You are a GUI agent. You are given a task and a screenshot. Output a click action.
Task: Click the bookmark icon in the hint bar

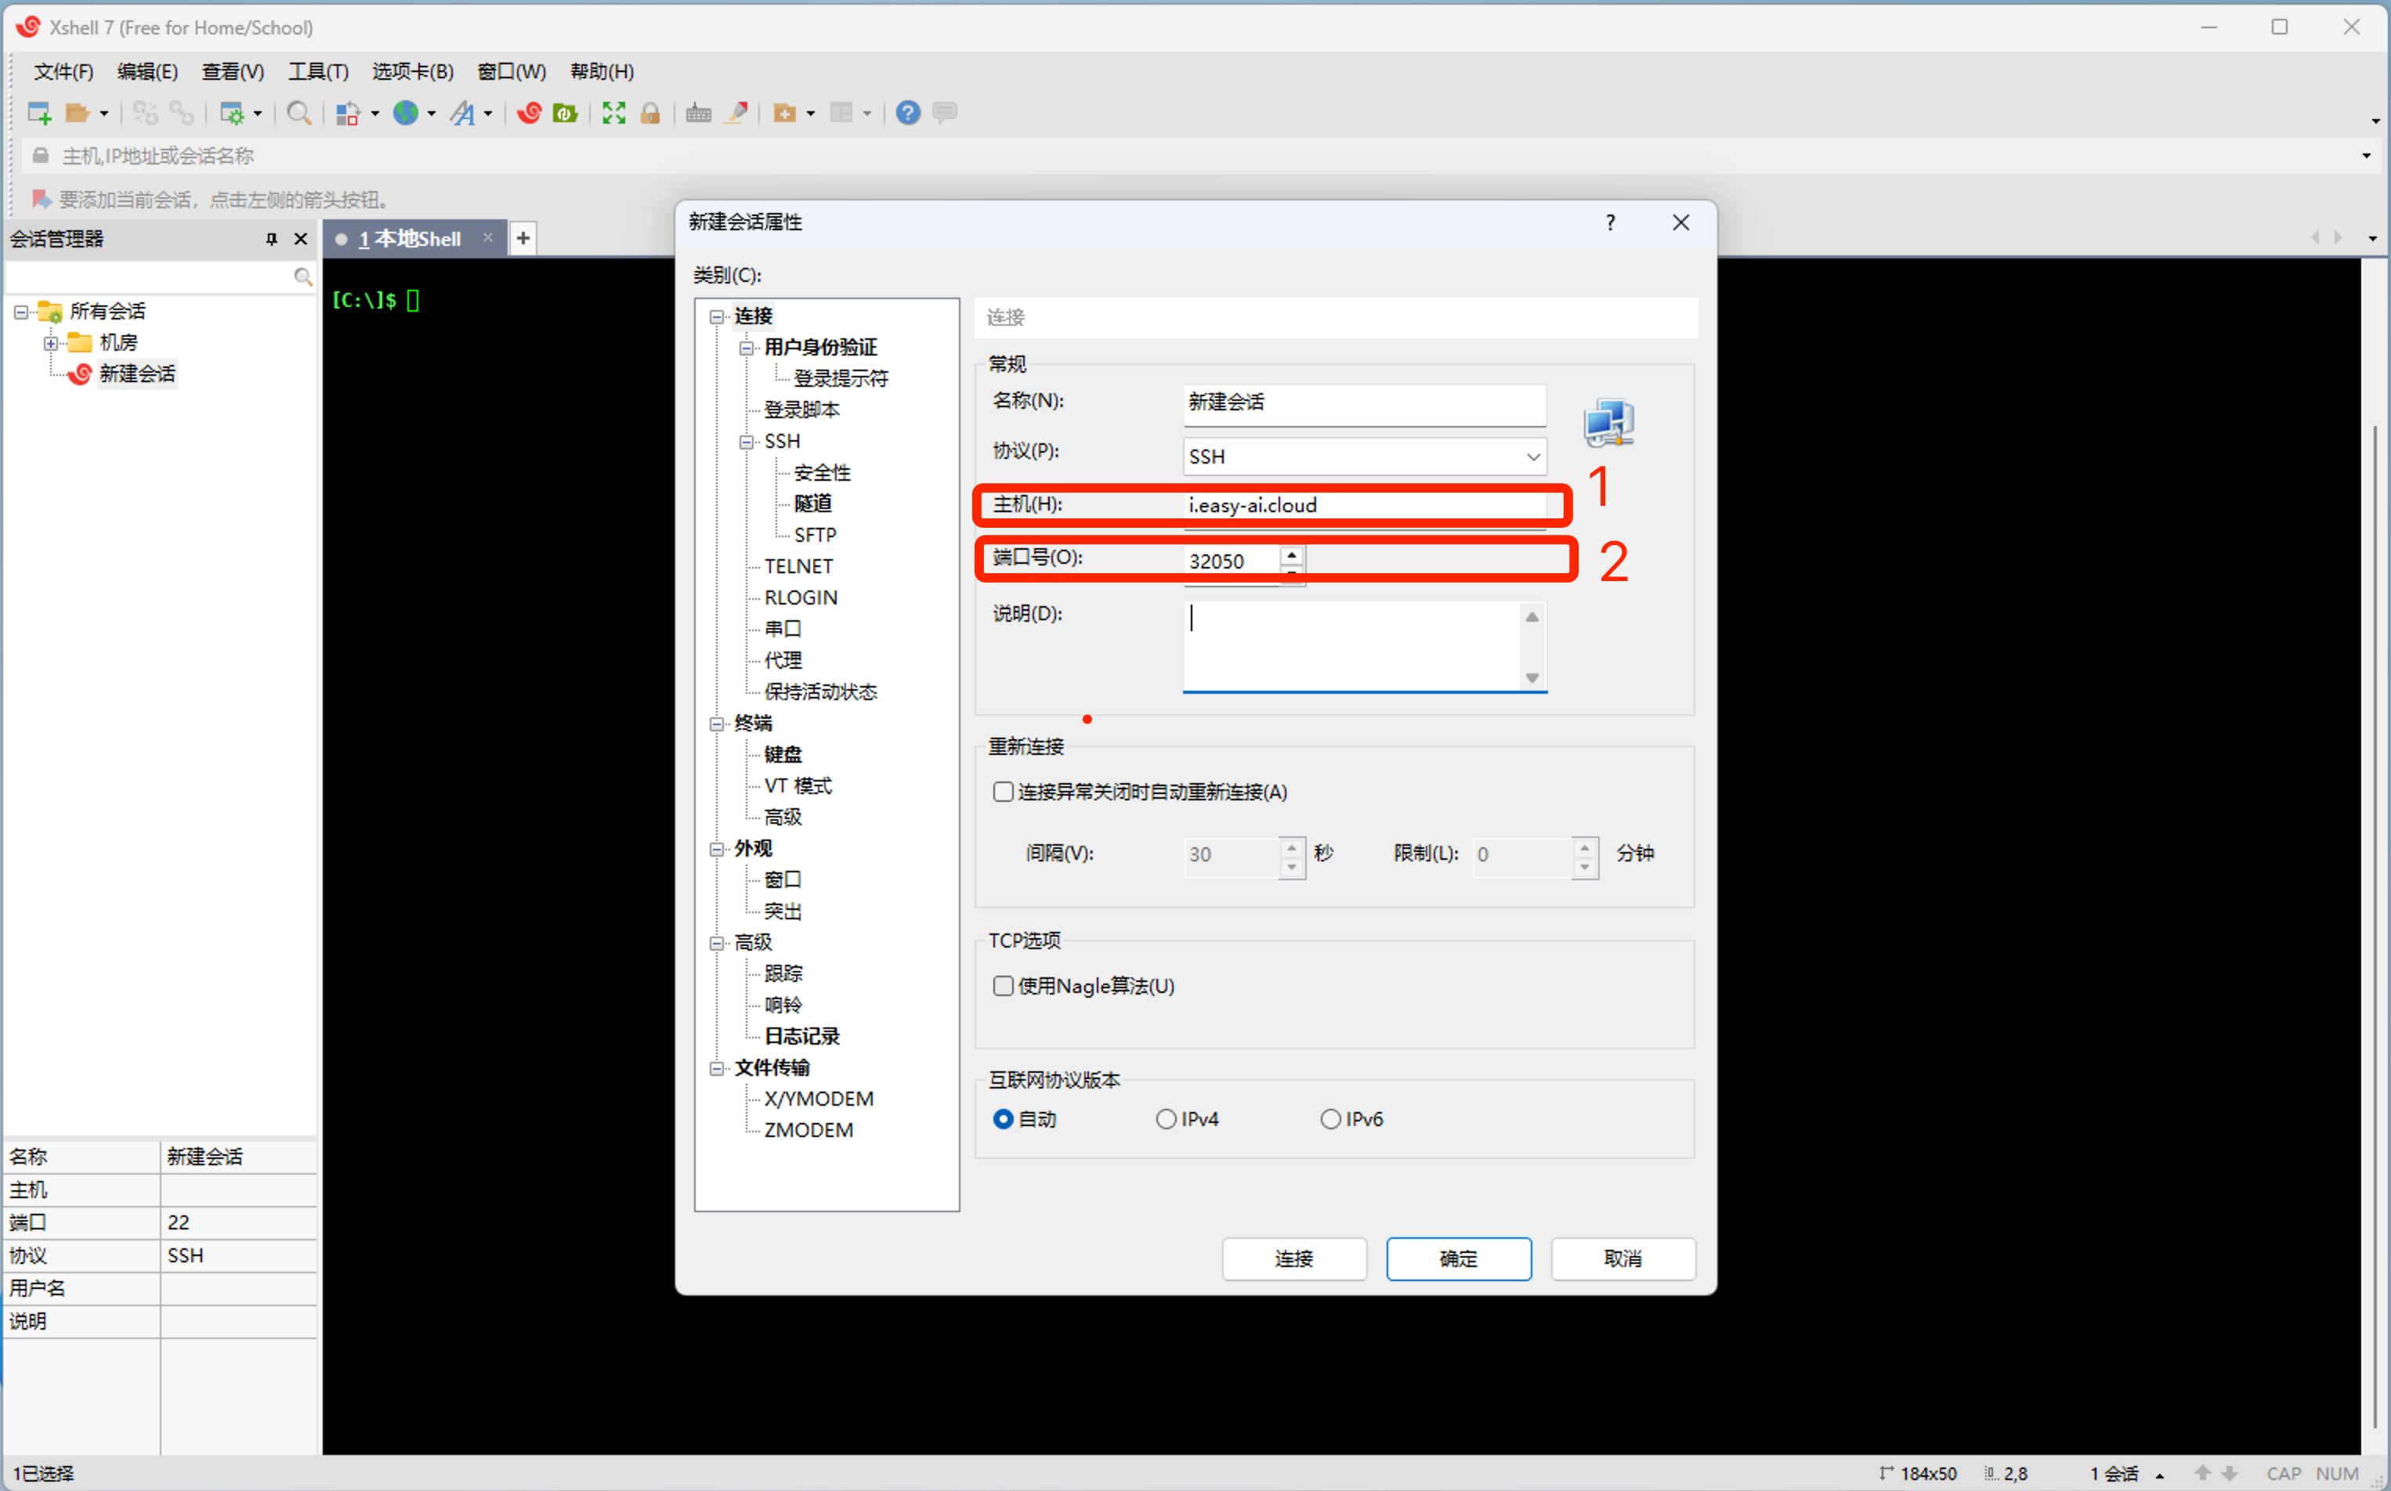42,199
